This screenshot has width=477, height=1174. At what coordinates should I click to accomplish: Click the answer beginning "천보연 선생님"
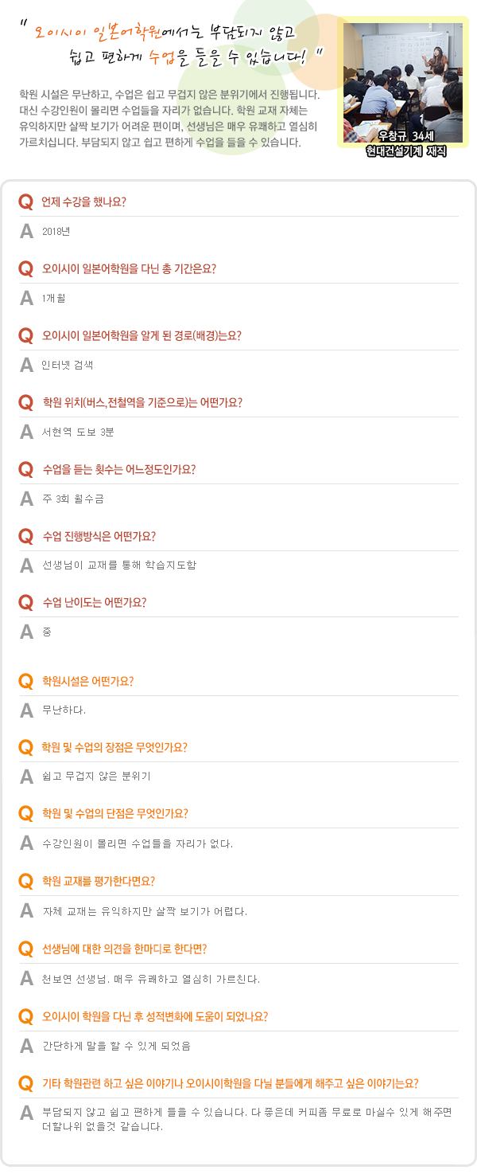(x=151, y=978)
